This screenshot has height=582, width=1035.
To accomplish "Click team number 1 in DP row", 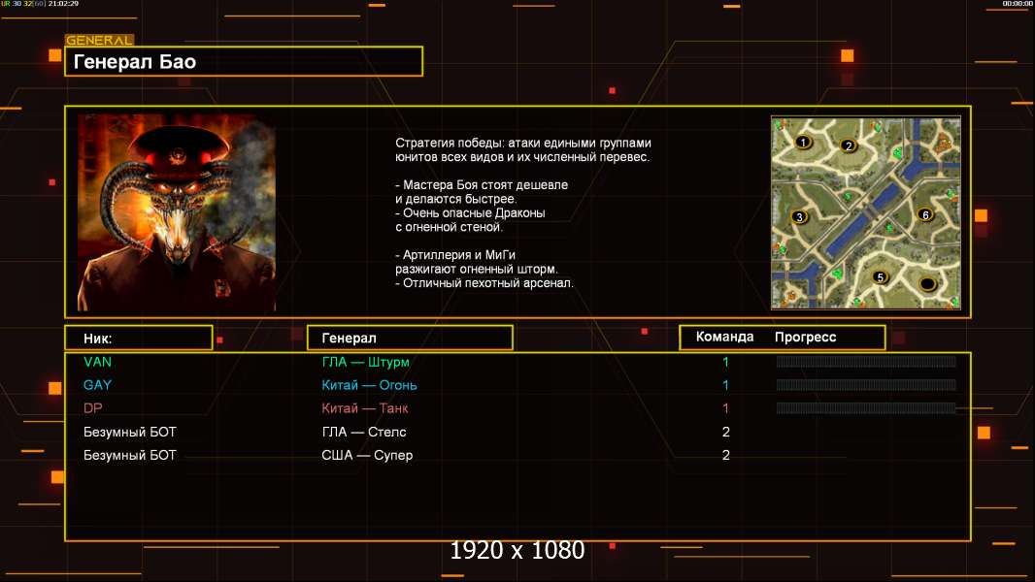I will [725, 408].
